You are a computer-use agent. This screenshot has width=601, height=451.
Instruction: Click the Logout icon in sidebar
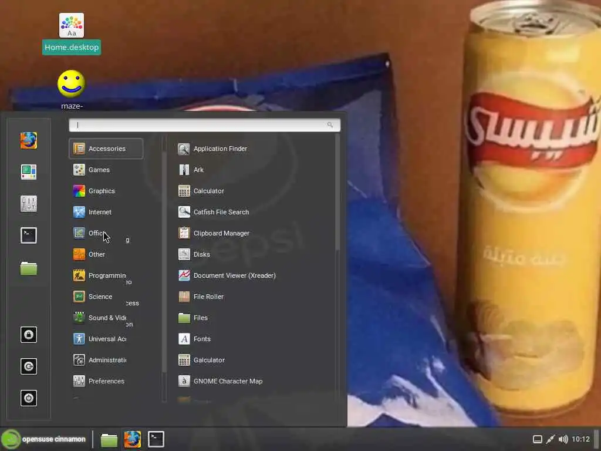(29, 366)
